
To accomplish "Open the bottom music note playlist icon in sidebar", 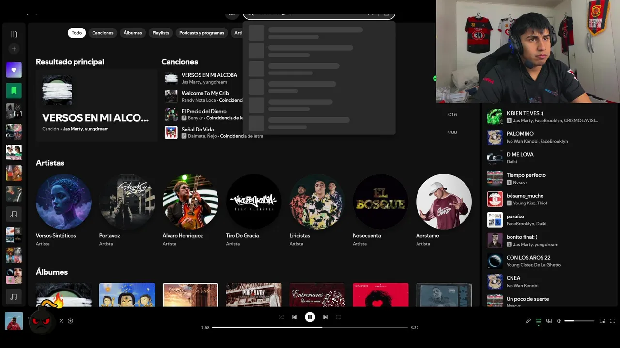I will [14, 297].
